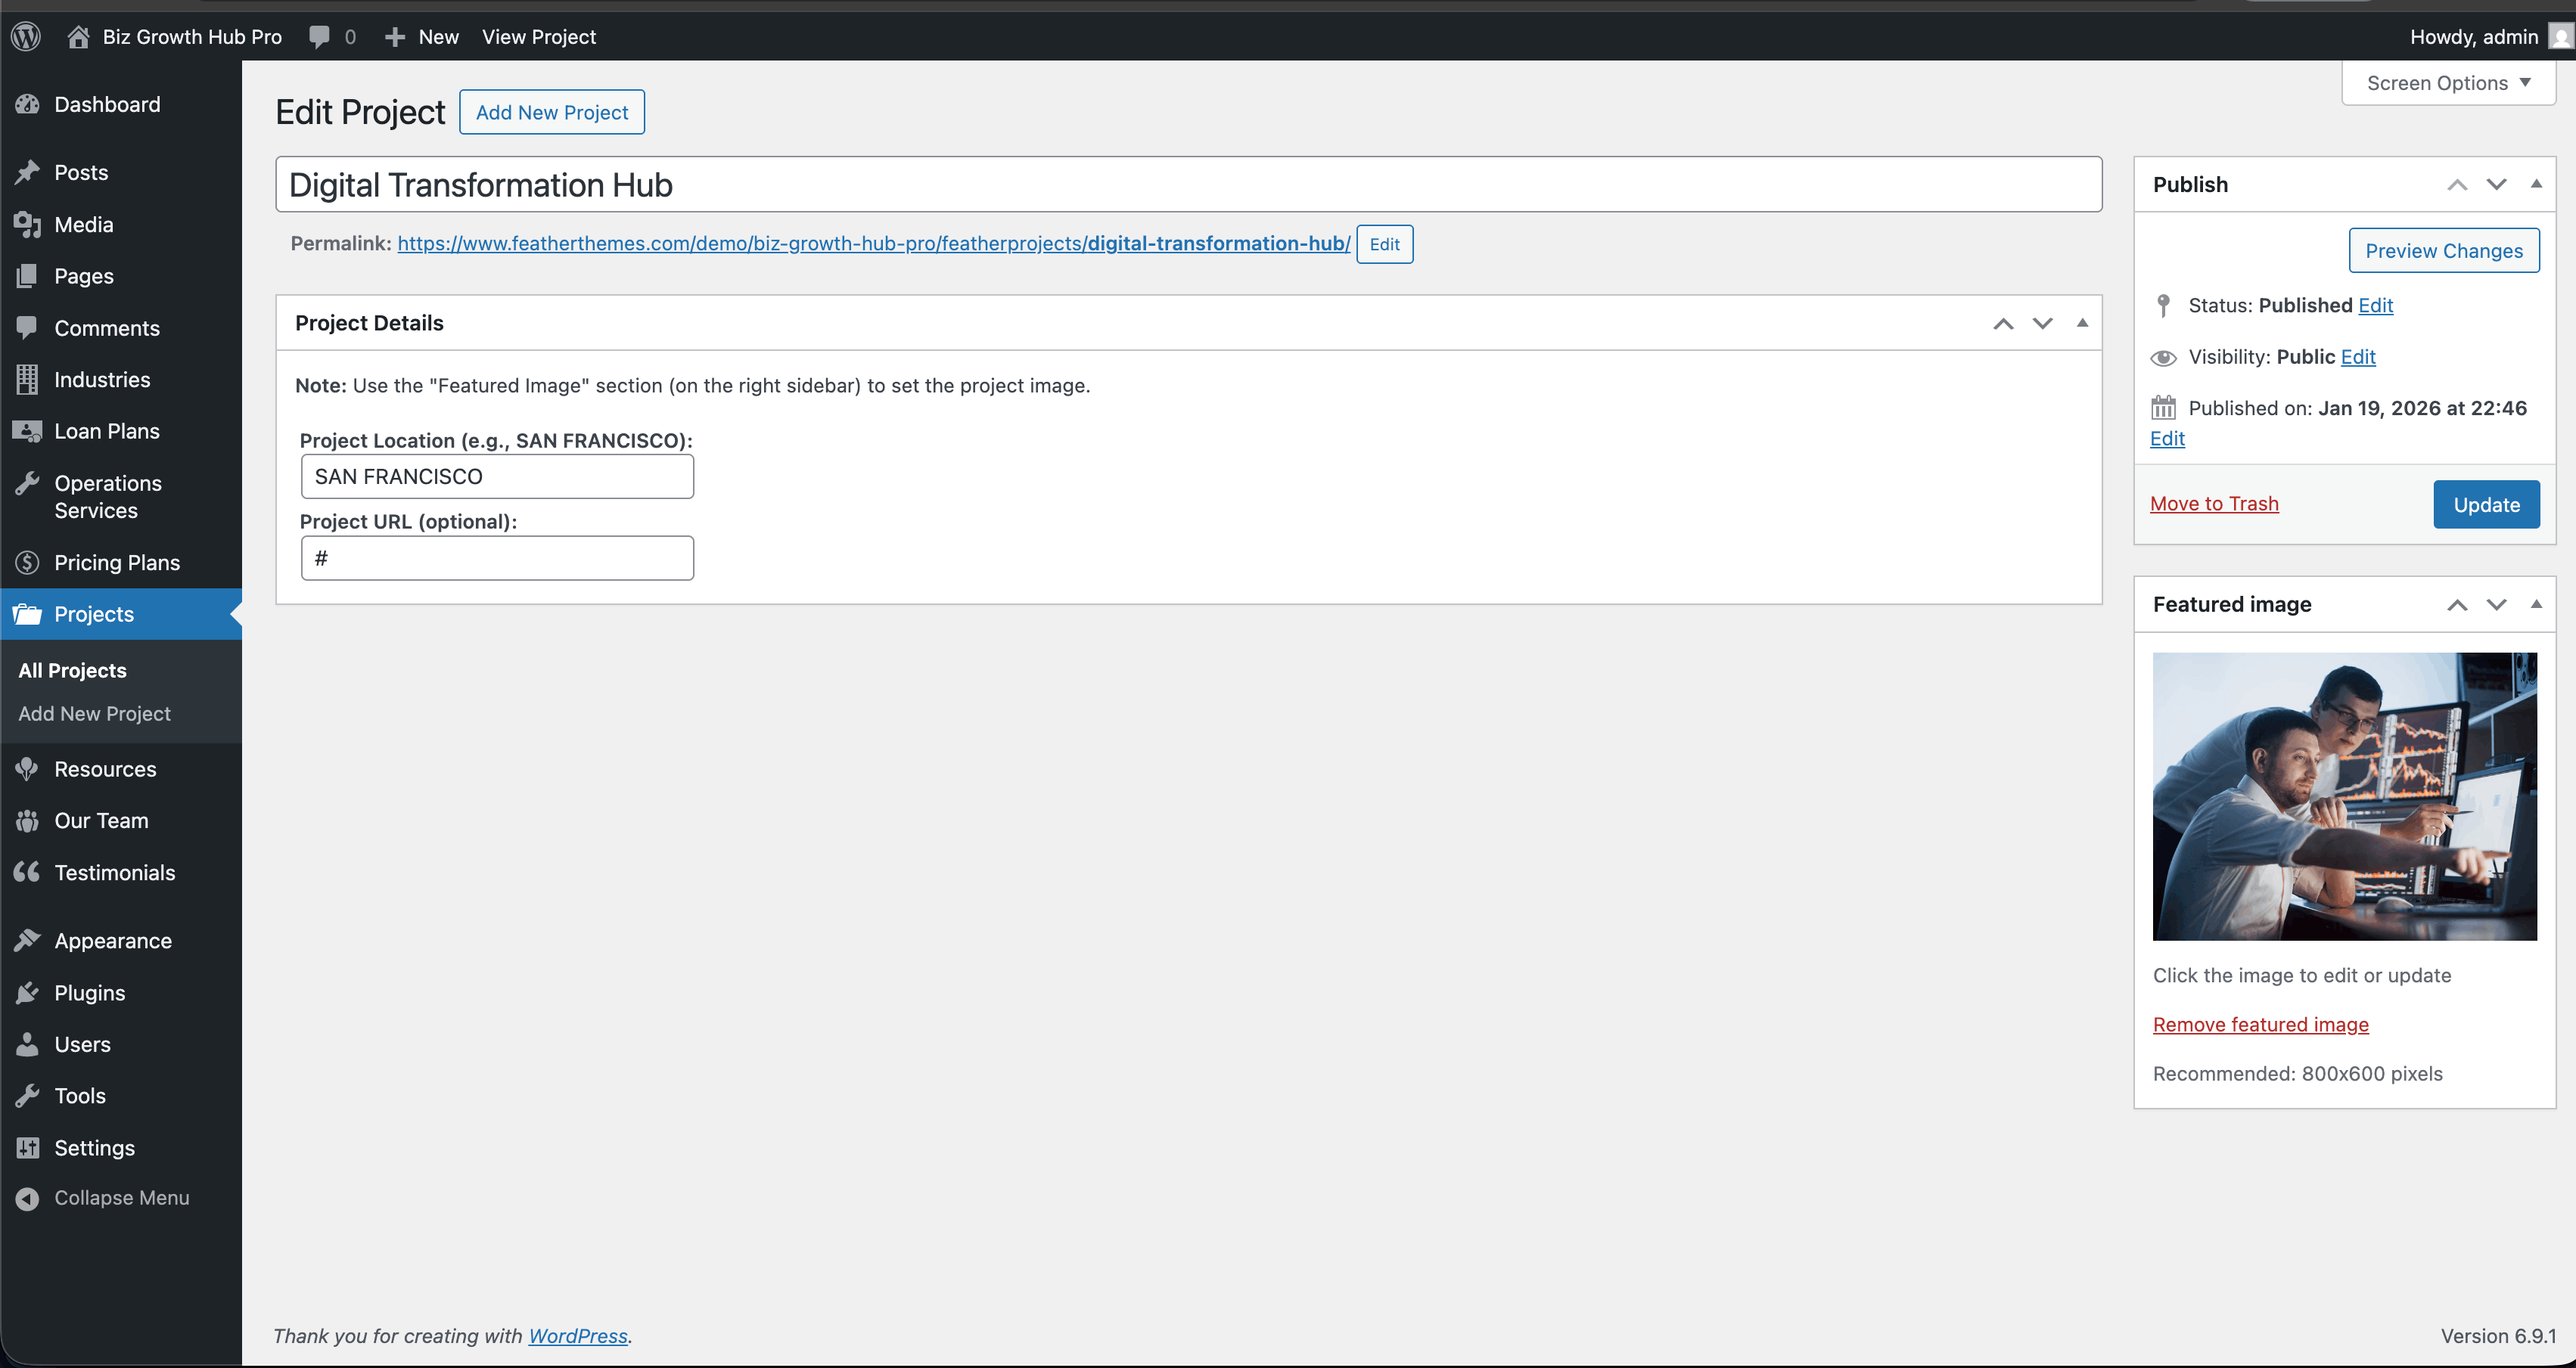This screenshot has height=1368, width=2576.
Task: Click the blue Update button
Action: pyautogui.click(x=2485, y=504)
